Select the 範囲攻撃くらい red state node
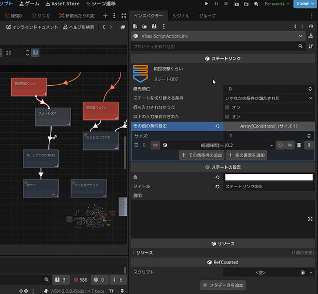The height and width of the screenshot is (294, 318). [29, 87]
